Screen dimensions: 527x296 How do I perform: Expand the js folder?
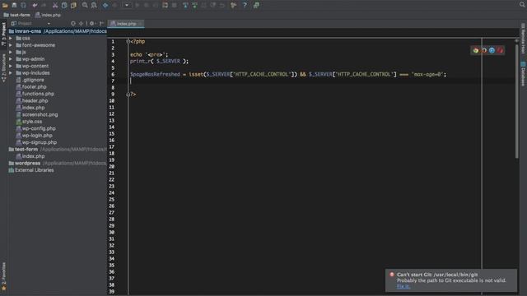11,52
